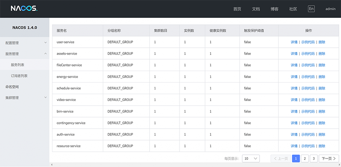341x167 pixels.
Task: Click the horizontal scrollbar left arrow
Action: click(x=52, y=165)
